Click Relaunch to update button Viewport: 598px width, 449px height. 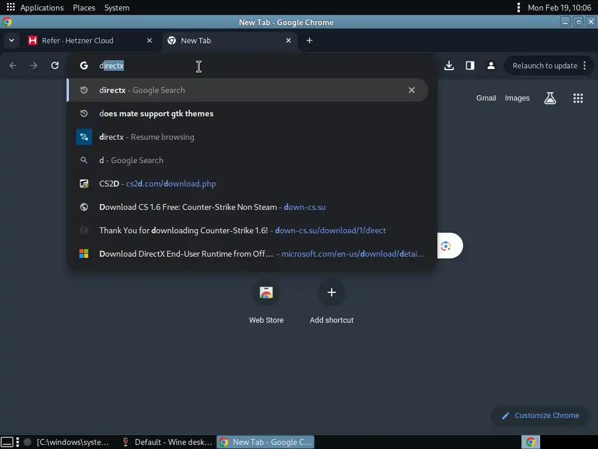coord(545,65)
